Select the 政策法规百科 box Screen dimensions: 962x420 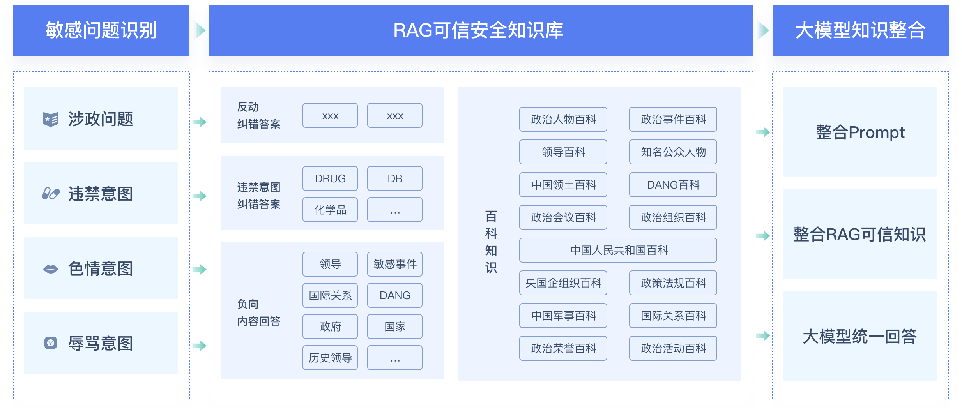(x=673, y=283)
